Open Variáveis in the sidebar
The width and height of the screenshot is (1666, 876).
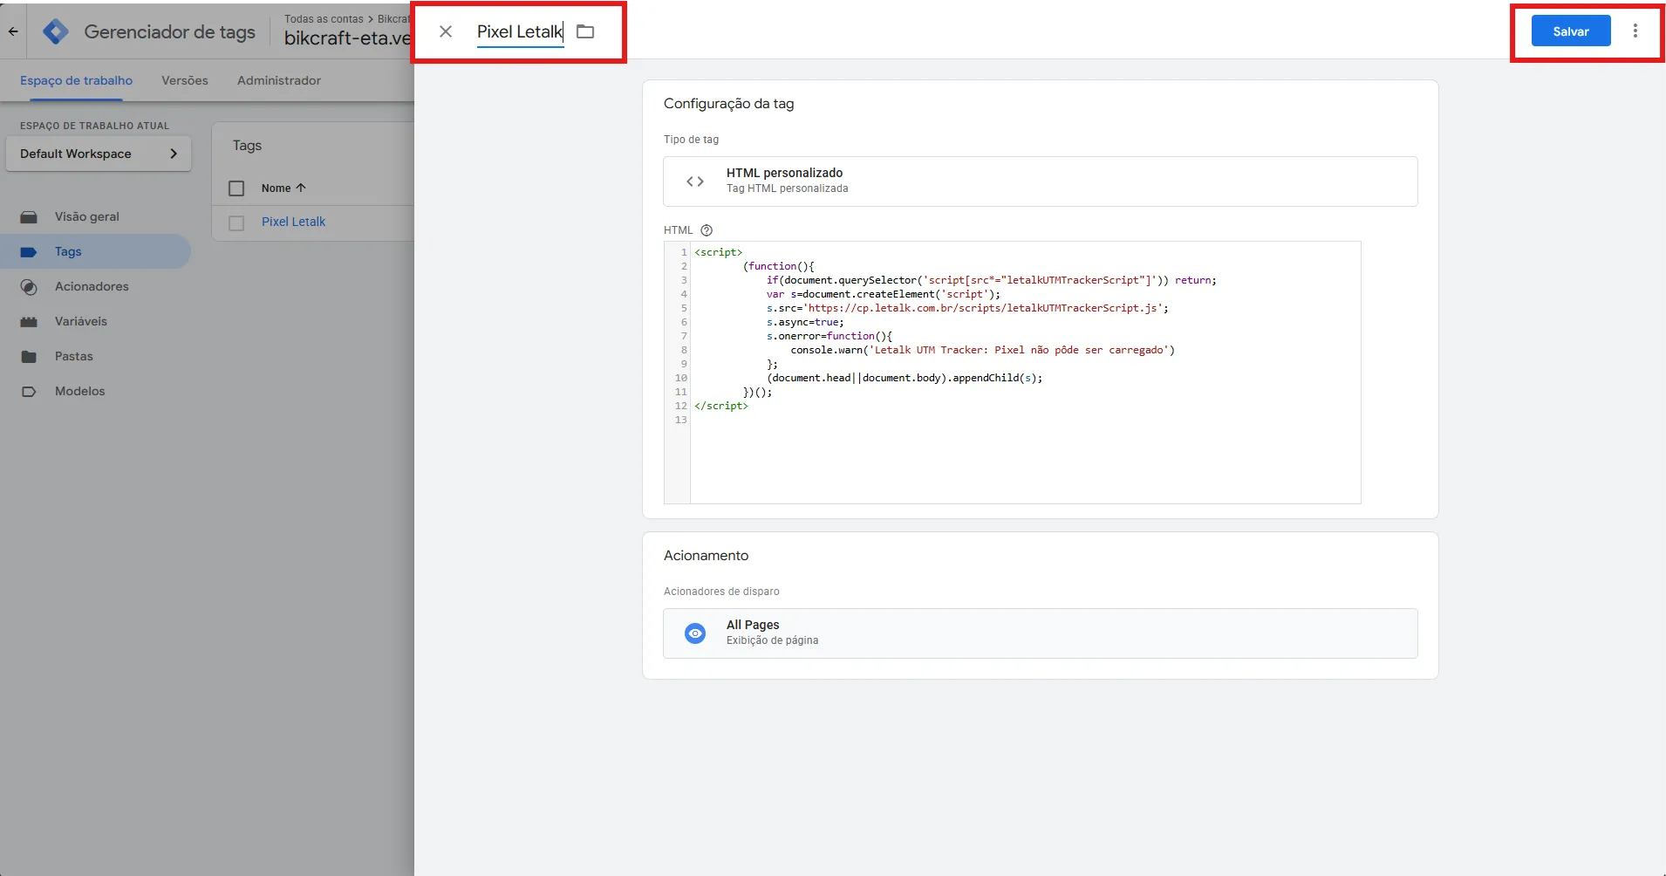click(81, 321)
